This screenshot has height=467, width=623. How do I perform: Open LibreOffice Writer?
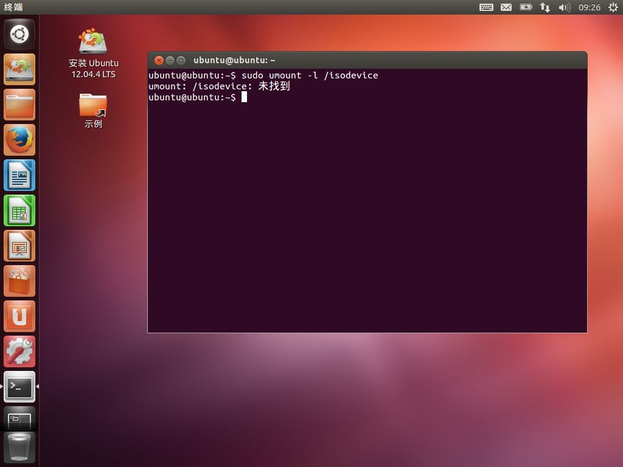coord(19,175)
